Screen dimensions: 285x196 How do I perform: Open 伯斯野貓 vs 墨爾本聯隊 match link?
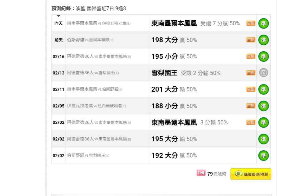point(90,40)
